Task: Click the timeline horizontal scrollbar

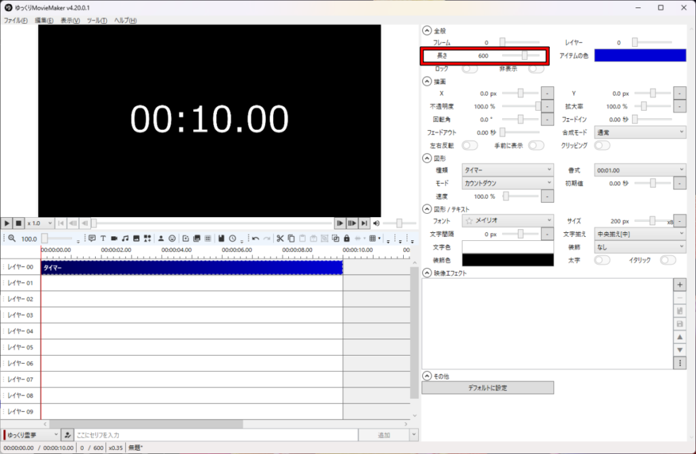Action: 147,424
